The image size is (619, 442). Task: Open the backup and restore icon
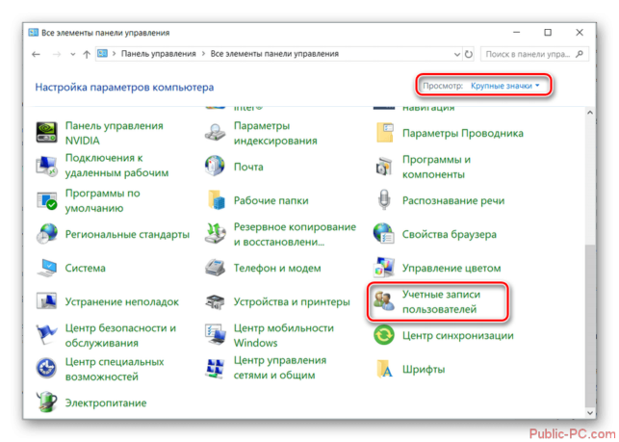[x=215, y=234]
